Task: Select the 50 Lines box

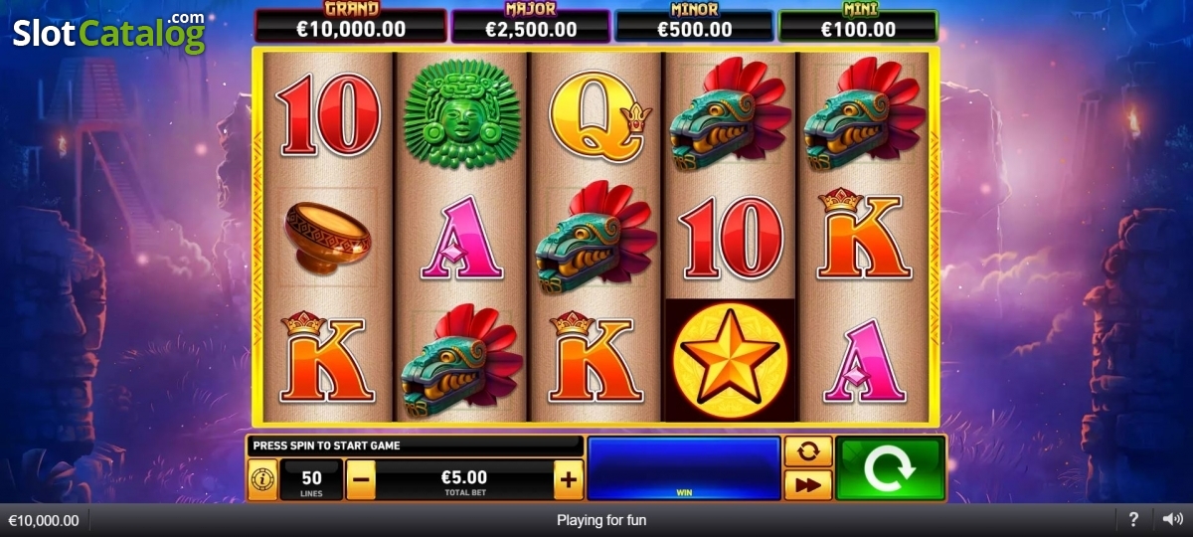Action: tap(311, 480)
